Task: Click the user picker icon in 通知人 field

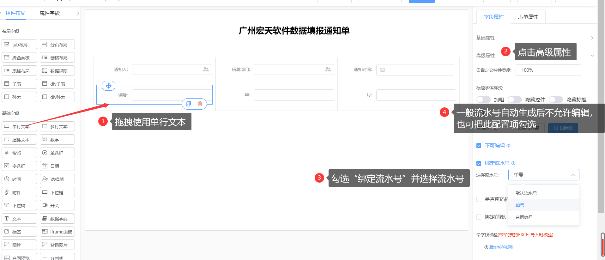Action: coord(206,70)
